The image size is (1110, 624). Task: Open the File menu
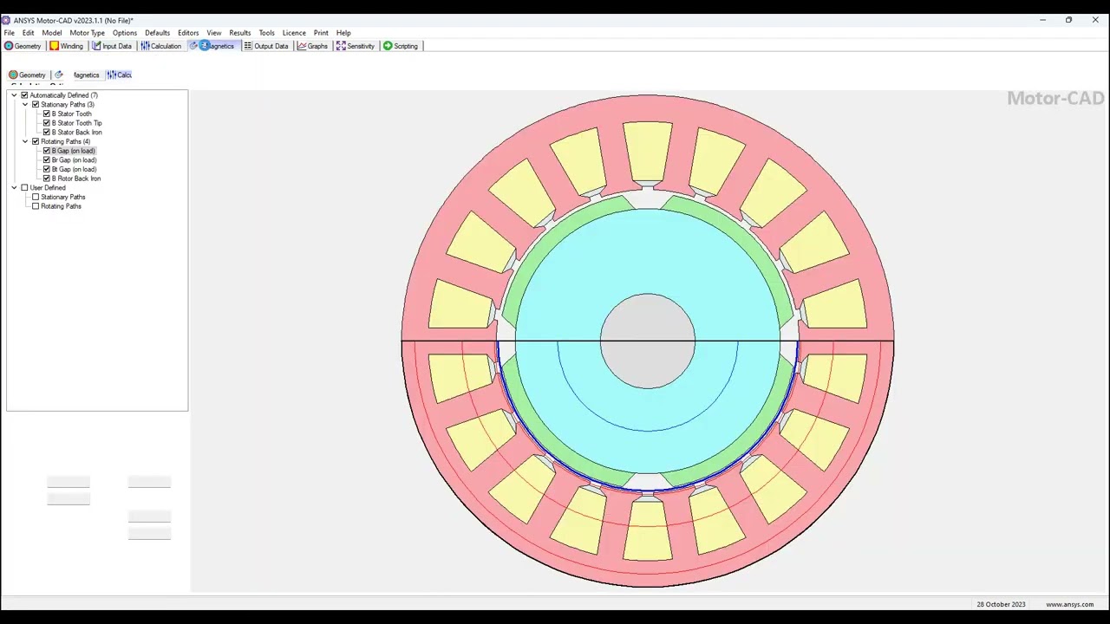tap(9, 33)
